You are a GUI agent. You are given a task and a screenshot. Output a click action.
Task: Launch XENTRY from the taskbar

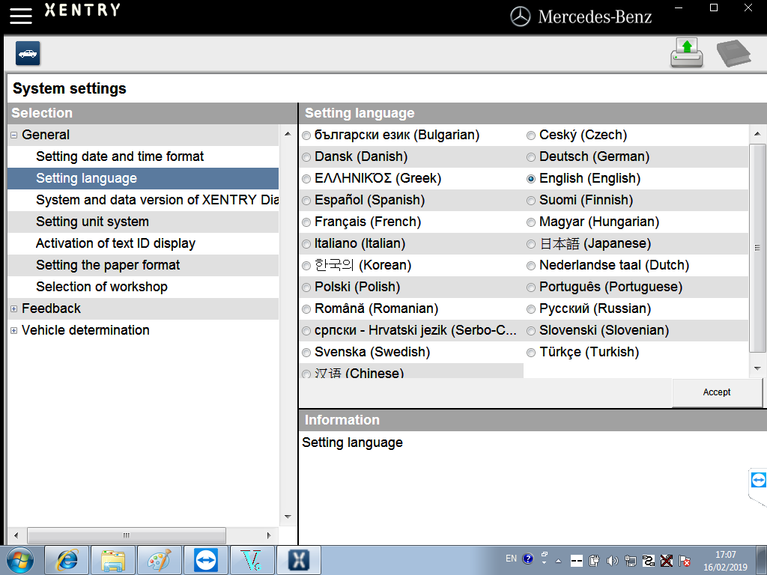coord(298,559)
